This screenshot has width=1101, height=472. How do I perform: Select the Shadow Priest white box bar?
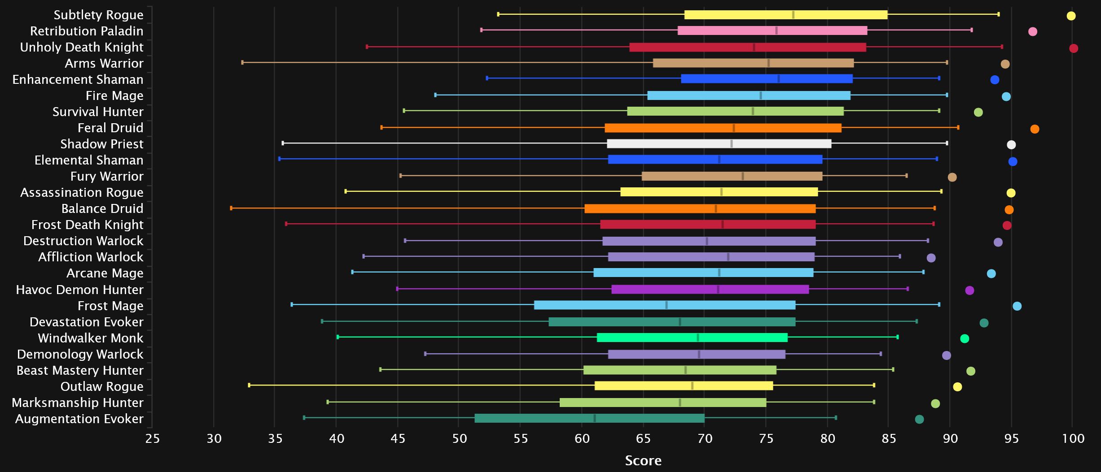719,144
